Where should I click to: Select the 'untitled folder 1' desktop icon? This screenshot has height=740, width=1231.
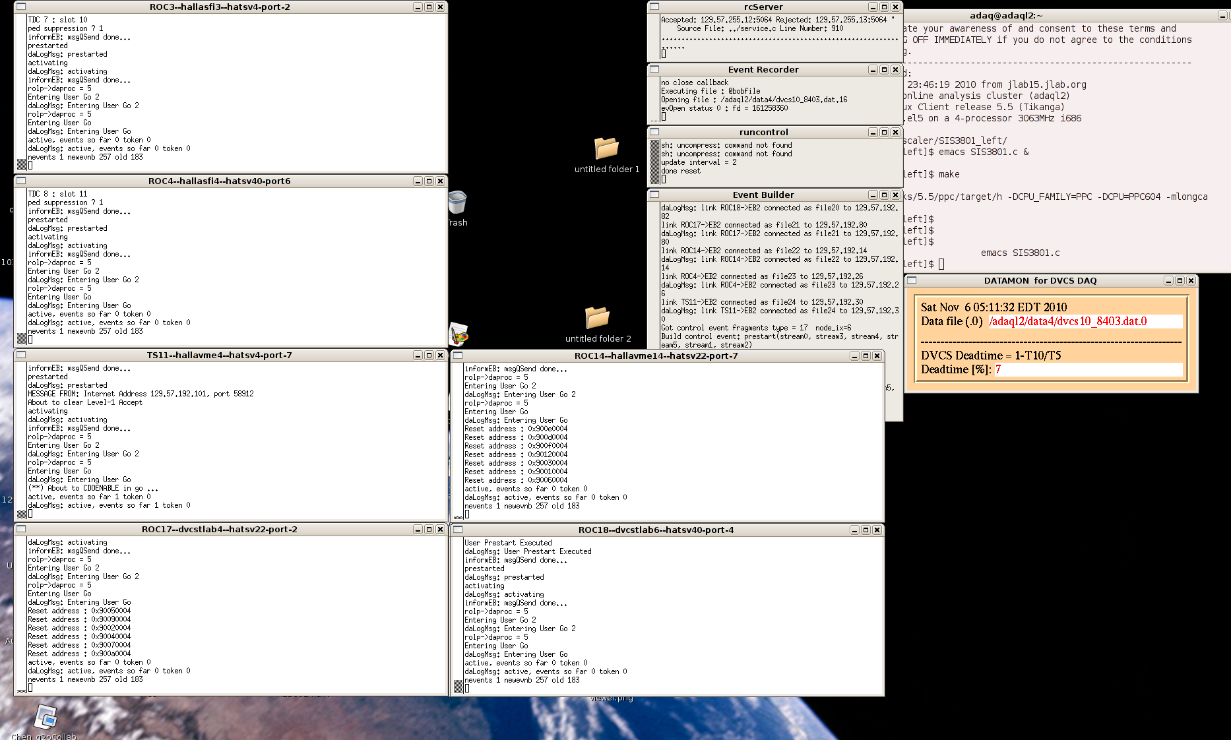[607, 155]
